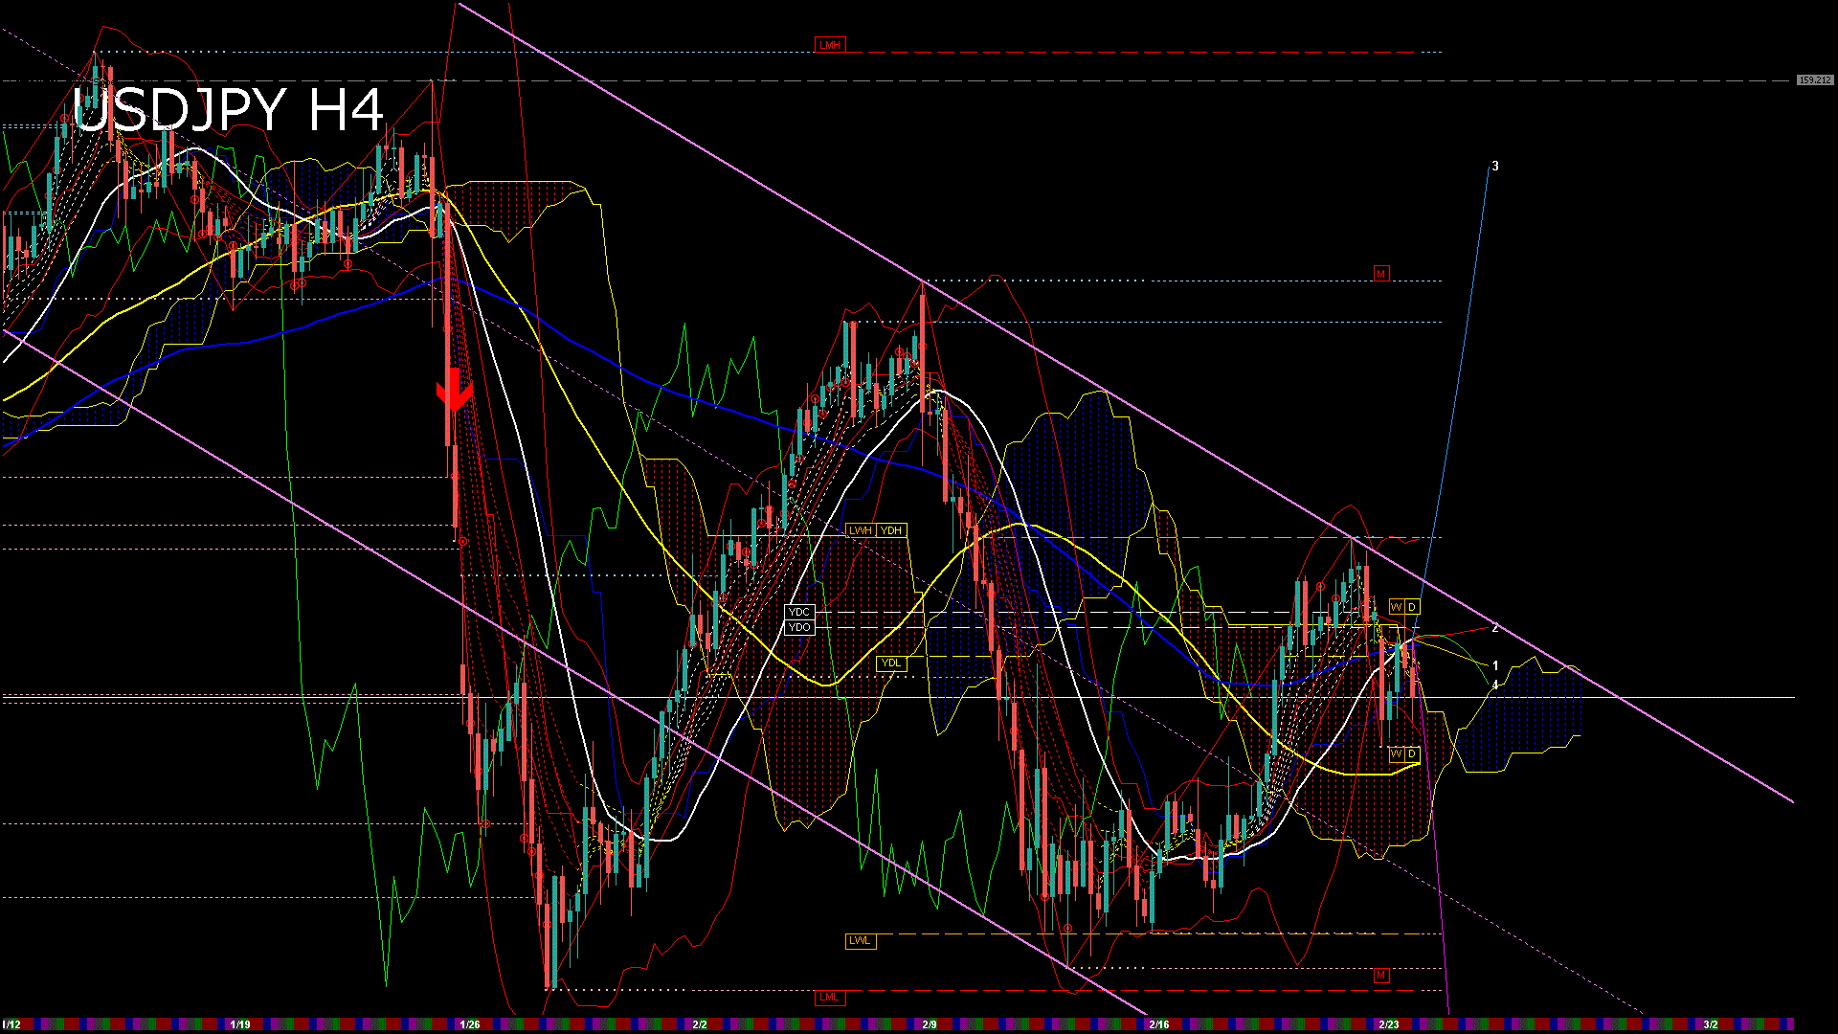Click the YDL yesterday low label

891,663
